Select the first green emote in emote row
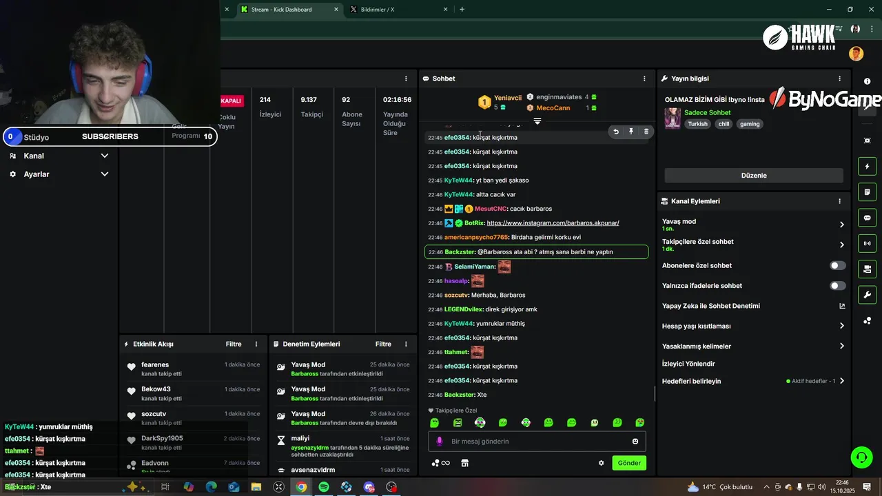This screenshot has width=882, height=496. [x=434, y=422]
